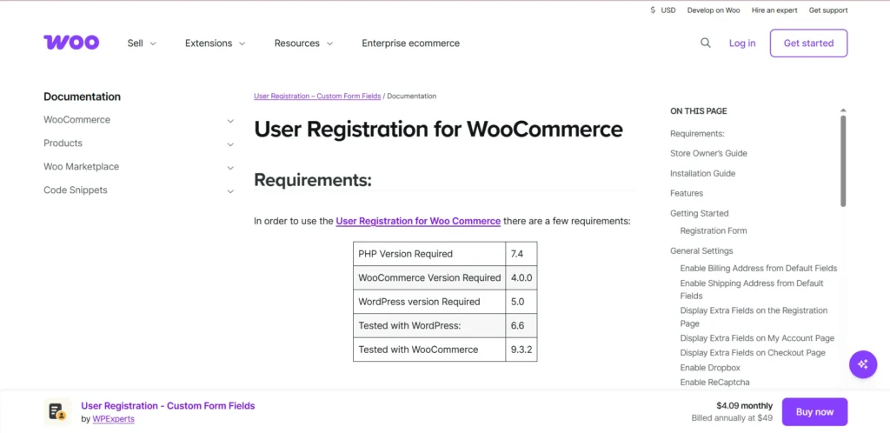Click the Get started button
Screen dimensions: 890x433
809,43
